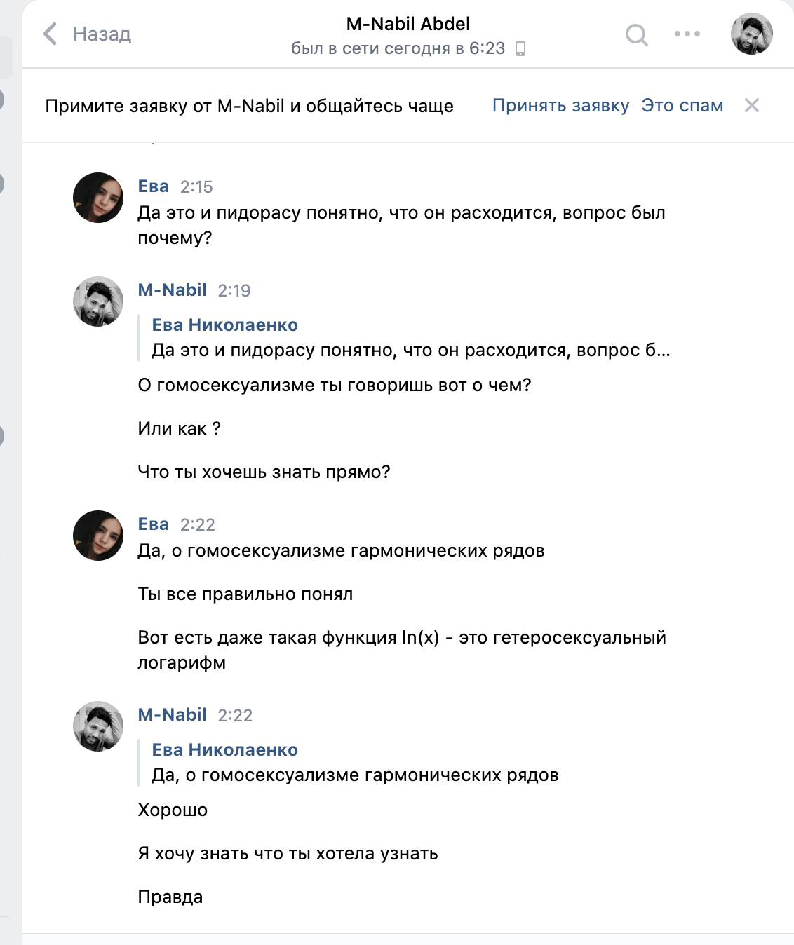Open sender name M-Nabil at 2:19

[173, 290]
